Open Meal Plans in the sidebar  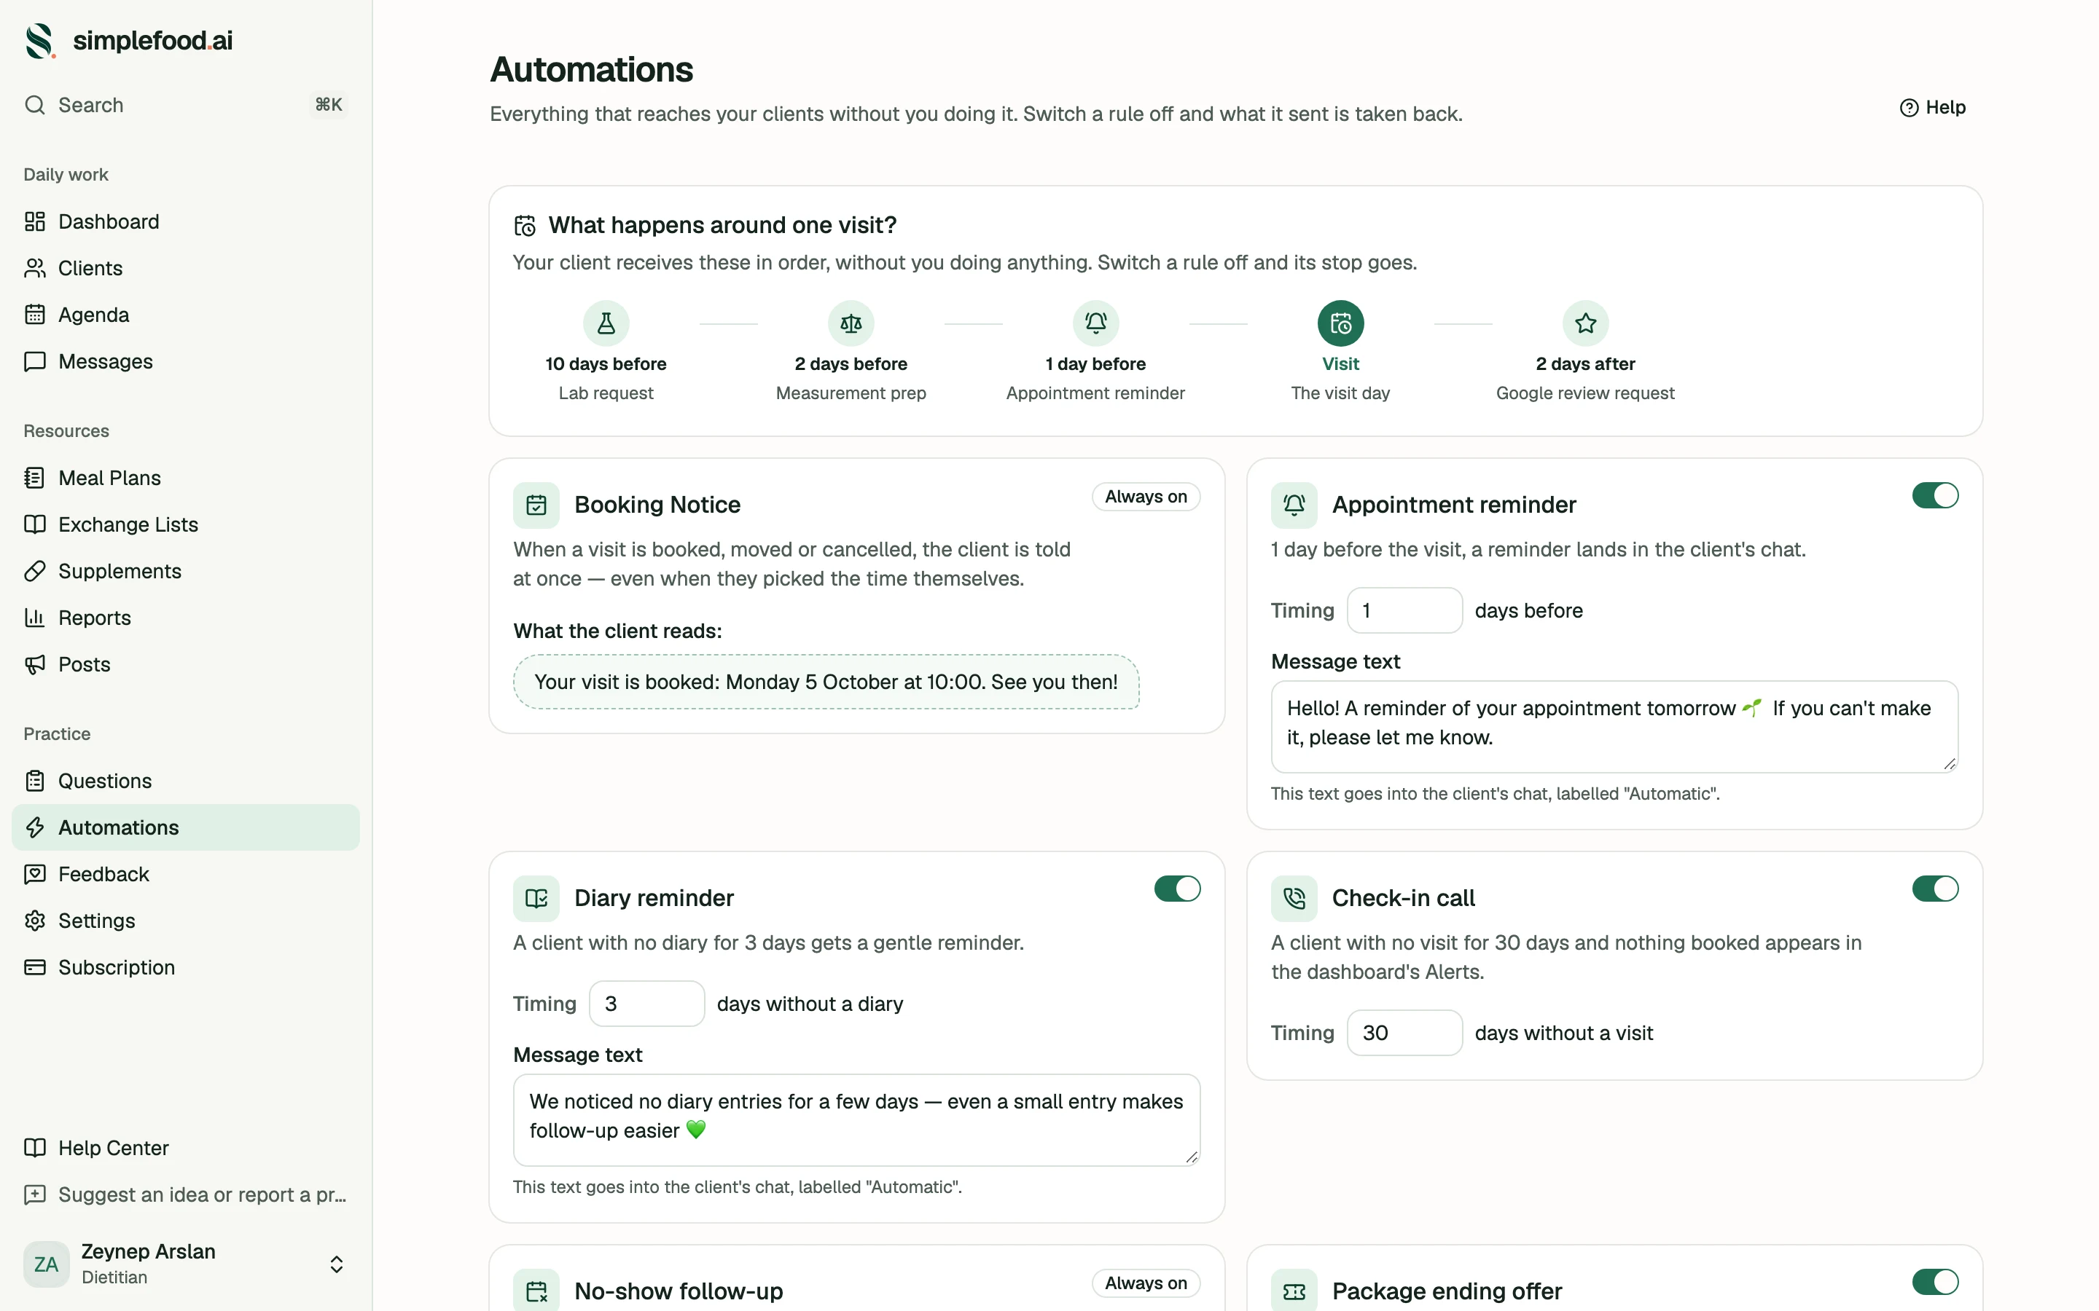pyautogui.click(x=186, y=478)
